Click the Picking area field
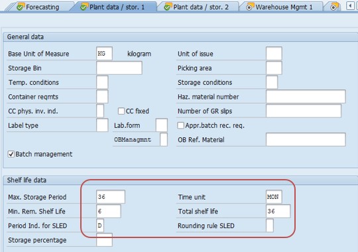 point(274,68)
